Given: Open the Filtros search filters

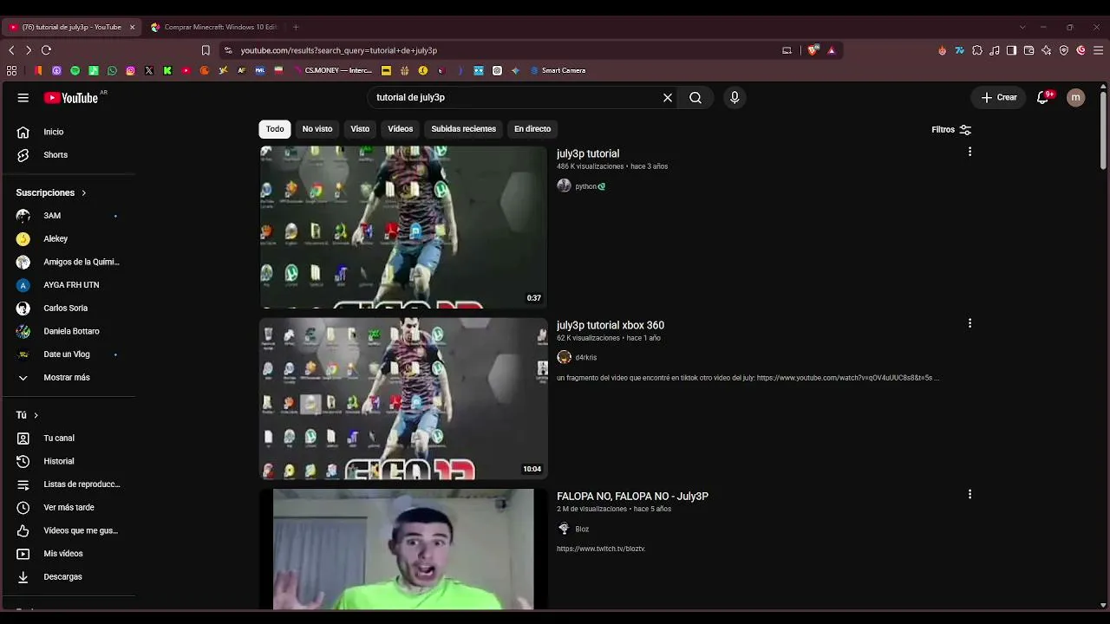Looking at the screenshot, I should (x=951, y=129).
